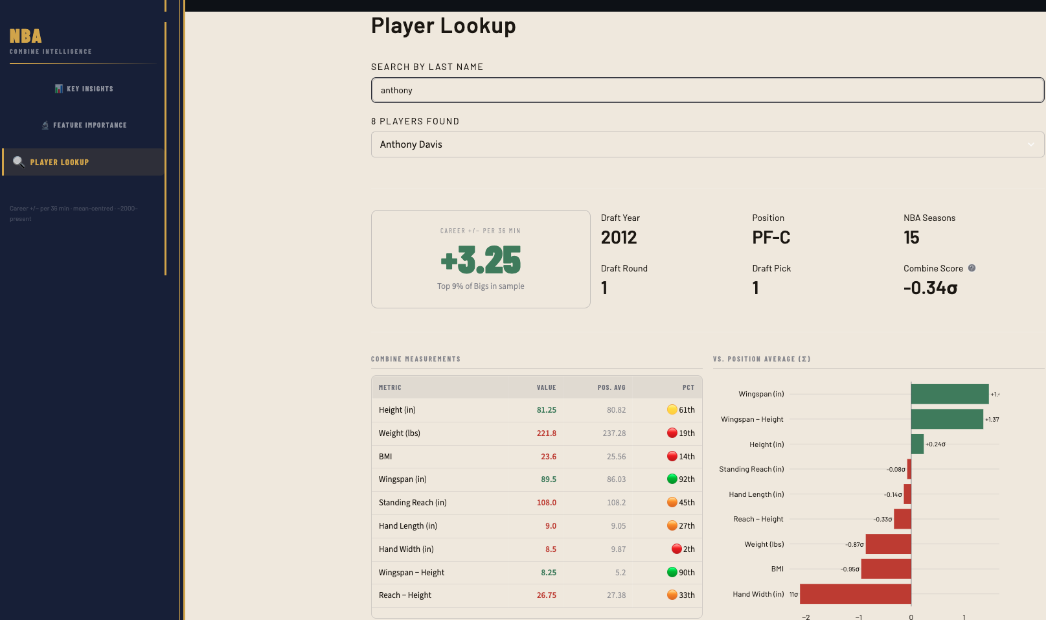Image resolution: width=1046 pixels, height=620 pixels.
Task: Click the +3.25 career plus-minus value
Action: [481, 260]
